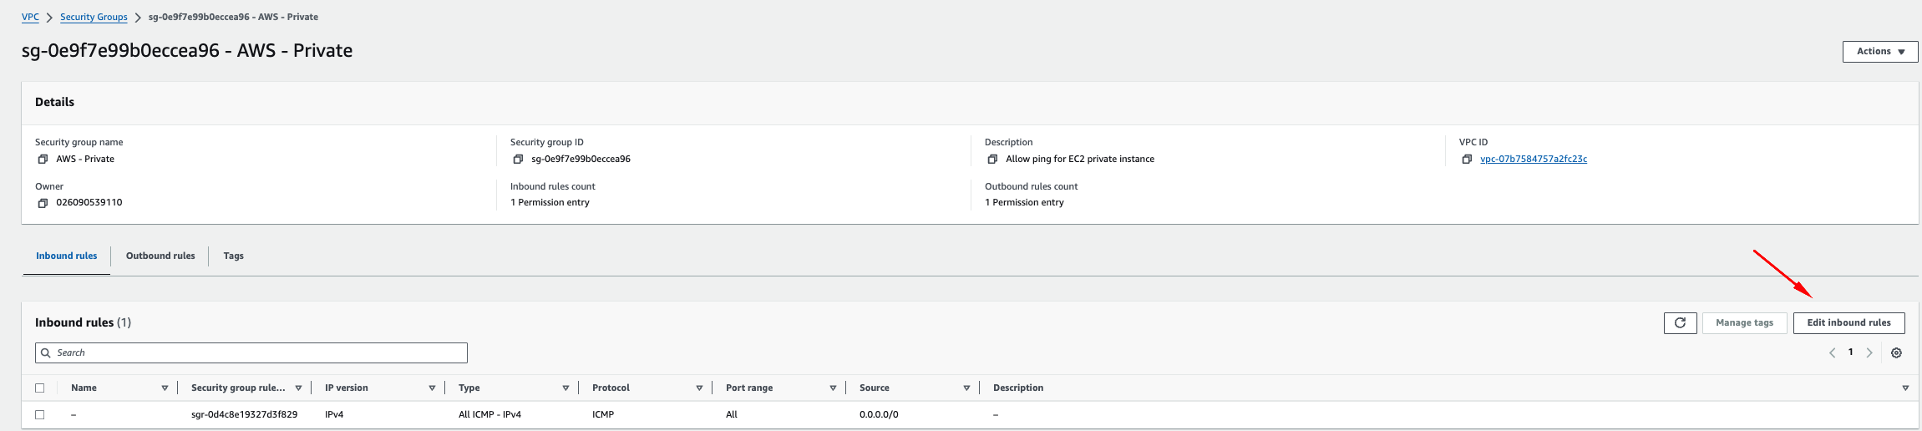Click the security group ID sg-0e9f7e99b0eccea96 value
The height and width of the screenshot is (431, 1922).
[581, 159]
